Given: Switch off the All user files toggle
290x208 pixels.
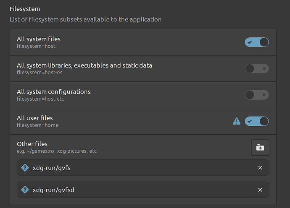Looking at the screenshot, I should click(x=257, y=121).
